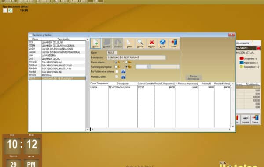264x167 pixels.
Task: Select the PAX ADICIONAL NI row
Action: [x=57, y=72]
